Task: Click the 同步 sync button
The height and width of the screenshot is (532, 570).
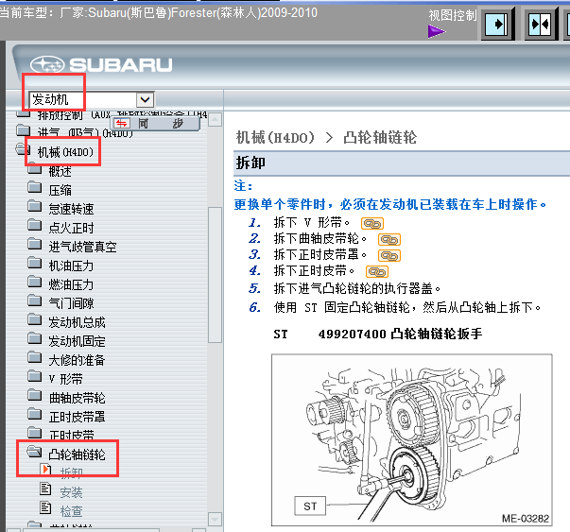Action: pyautogui.click(x=156, y=124)
